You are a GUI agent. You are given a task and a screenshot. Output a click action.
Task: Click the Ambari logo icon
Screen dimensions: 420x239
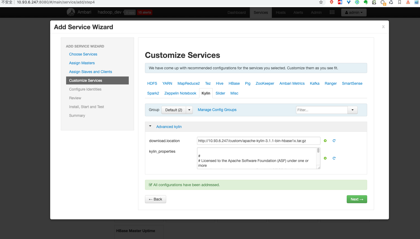coord(71,12)
